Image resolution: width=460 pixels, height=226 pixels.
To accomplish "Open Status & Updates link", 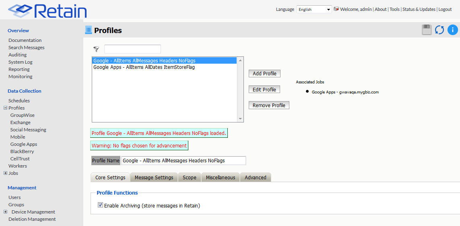I will (x=419, y=9).
